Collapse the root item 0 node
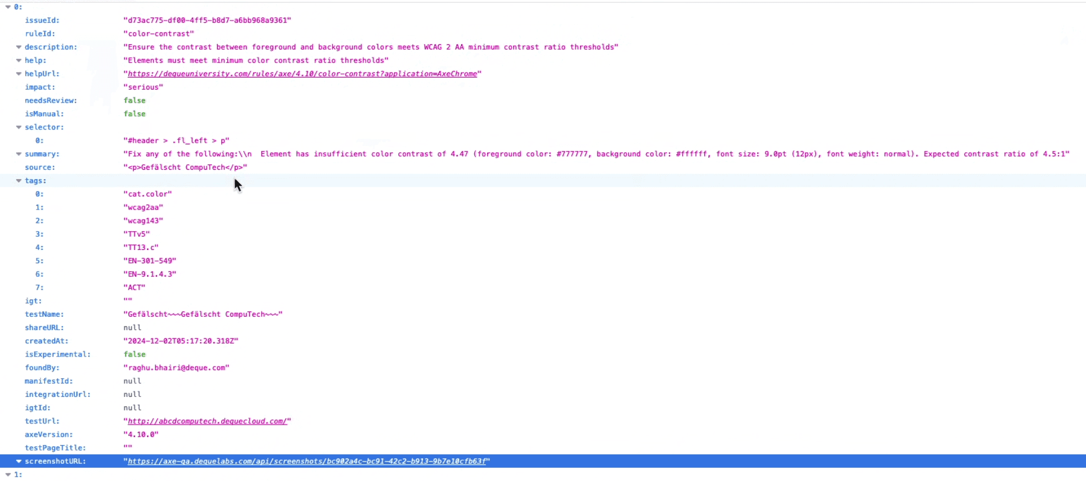The width and height of the screenshot is (1086, 481). tap(8, 7)
